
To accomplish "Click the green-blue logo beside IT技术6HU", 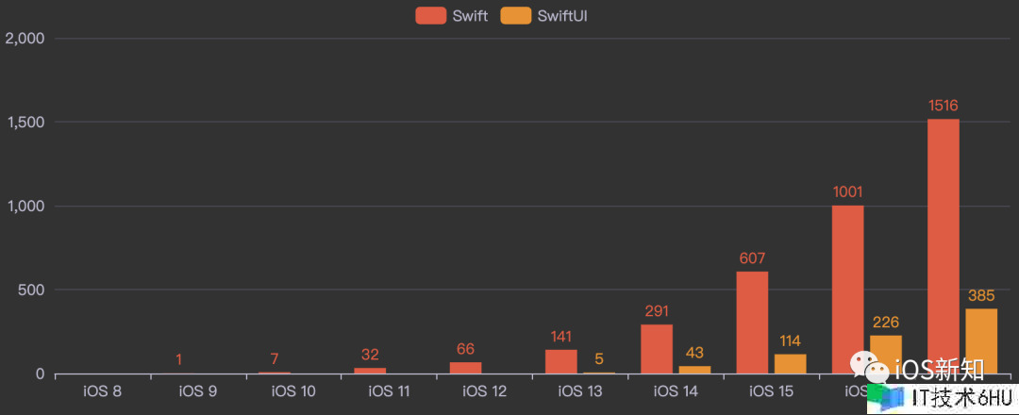I will click(x=886, y=399).
